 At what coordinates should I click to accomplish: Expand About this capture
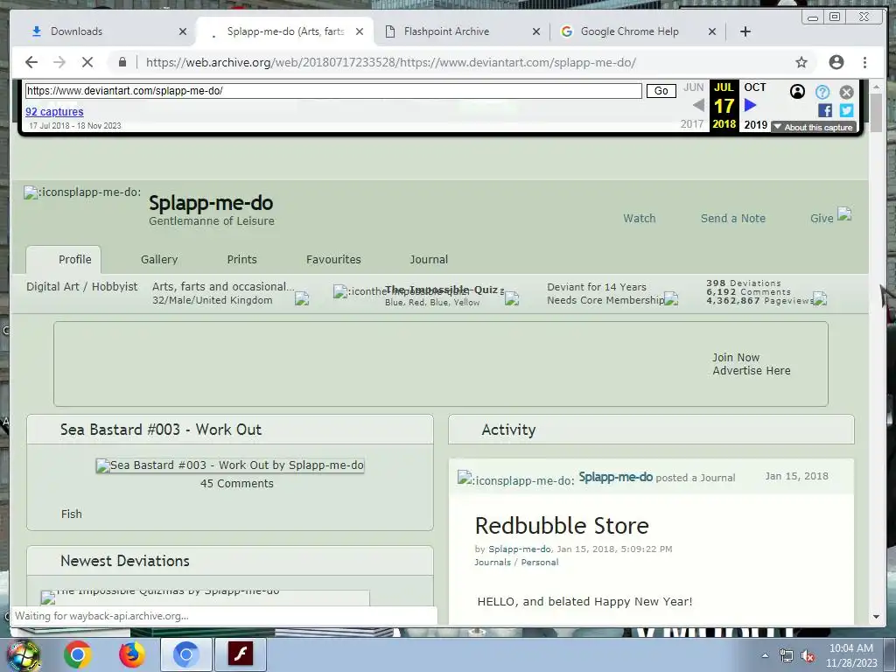(814, 128)
